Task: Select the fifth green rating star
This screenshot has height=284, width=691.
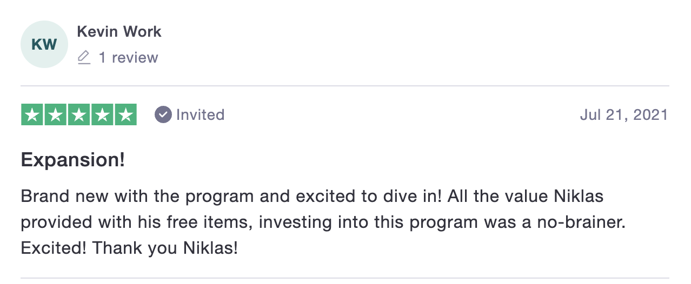Action: pyautogui.click(x=126, y=114)
